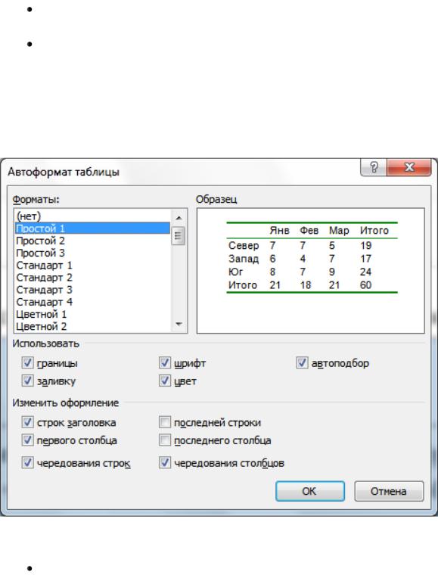Click the Отмена button

click(389, 491)
